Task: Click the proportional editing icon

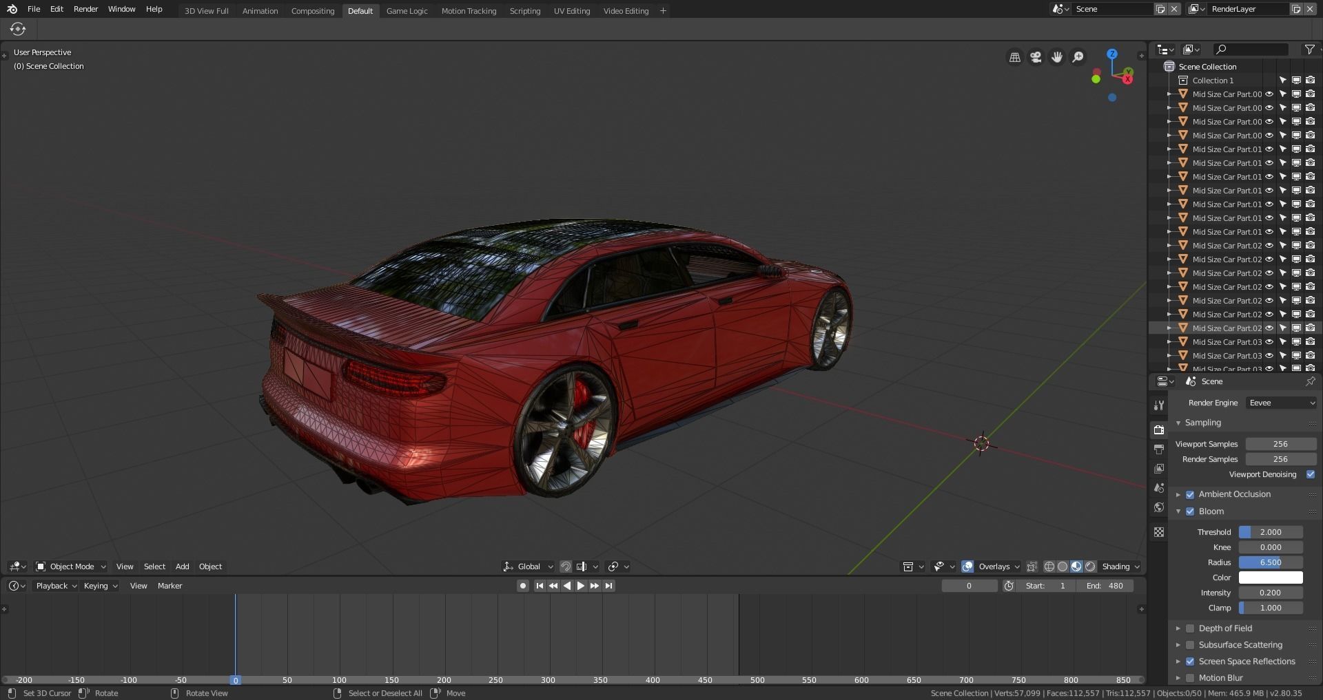Action: tap(613, 566)
